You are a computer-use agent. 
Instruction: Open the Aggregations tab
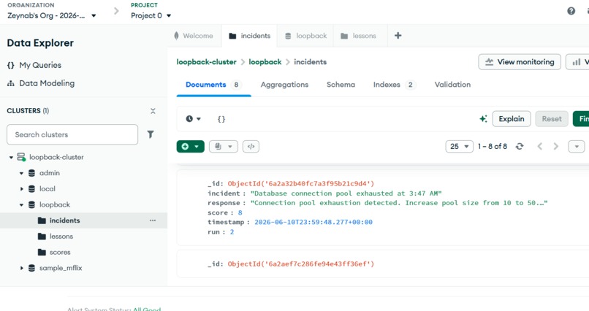click(284, 85)
